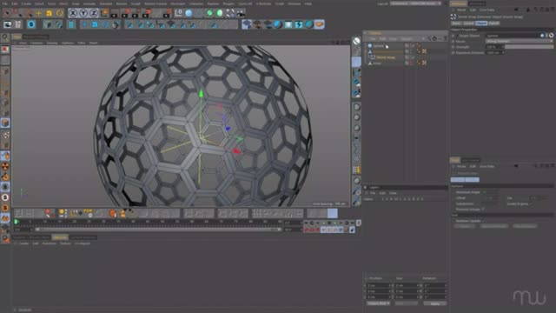Click the Reset Values button
This screenshot has height=313, width=556.
point(525,226)
